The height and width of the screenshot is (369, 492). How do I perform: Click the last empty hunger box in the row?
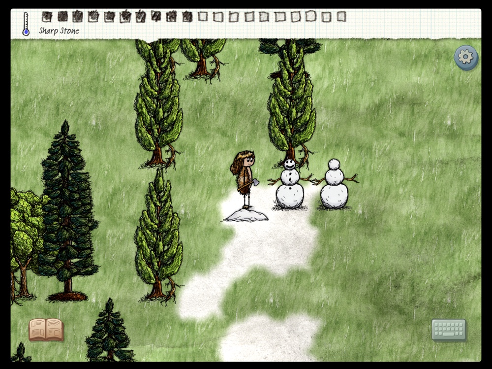coord(341,16)
